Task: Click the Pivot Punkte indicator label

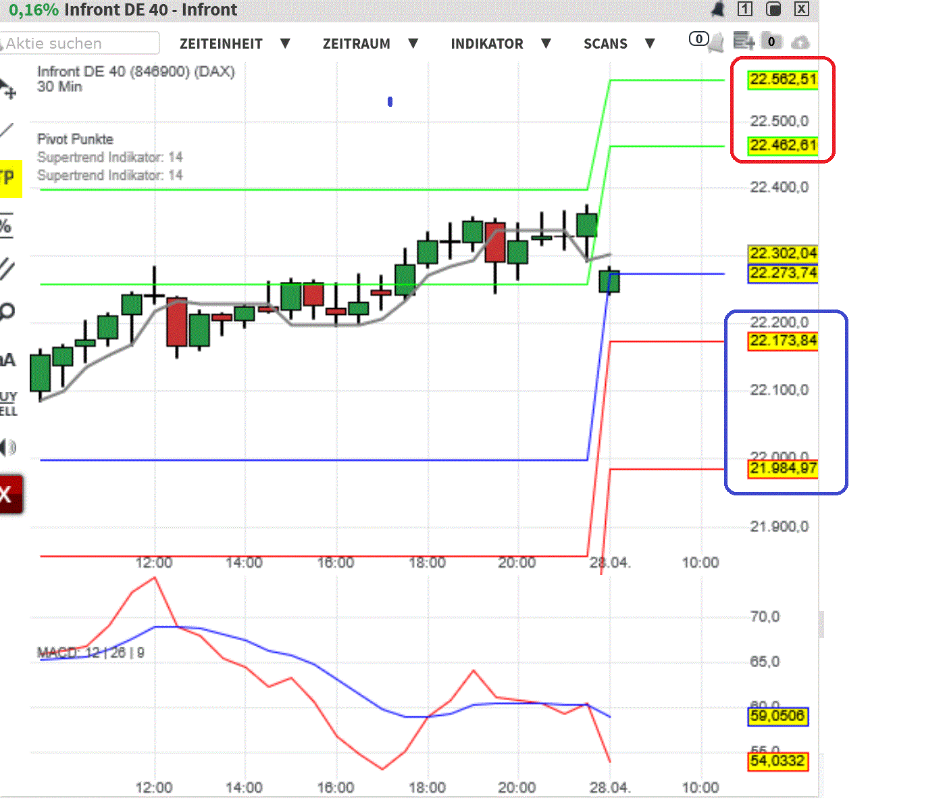Action: (75, 139)
